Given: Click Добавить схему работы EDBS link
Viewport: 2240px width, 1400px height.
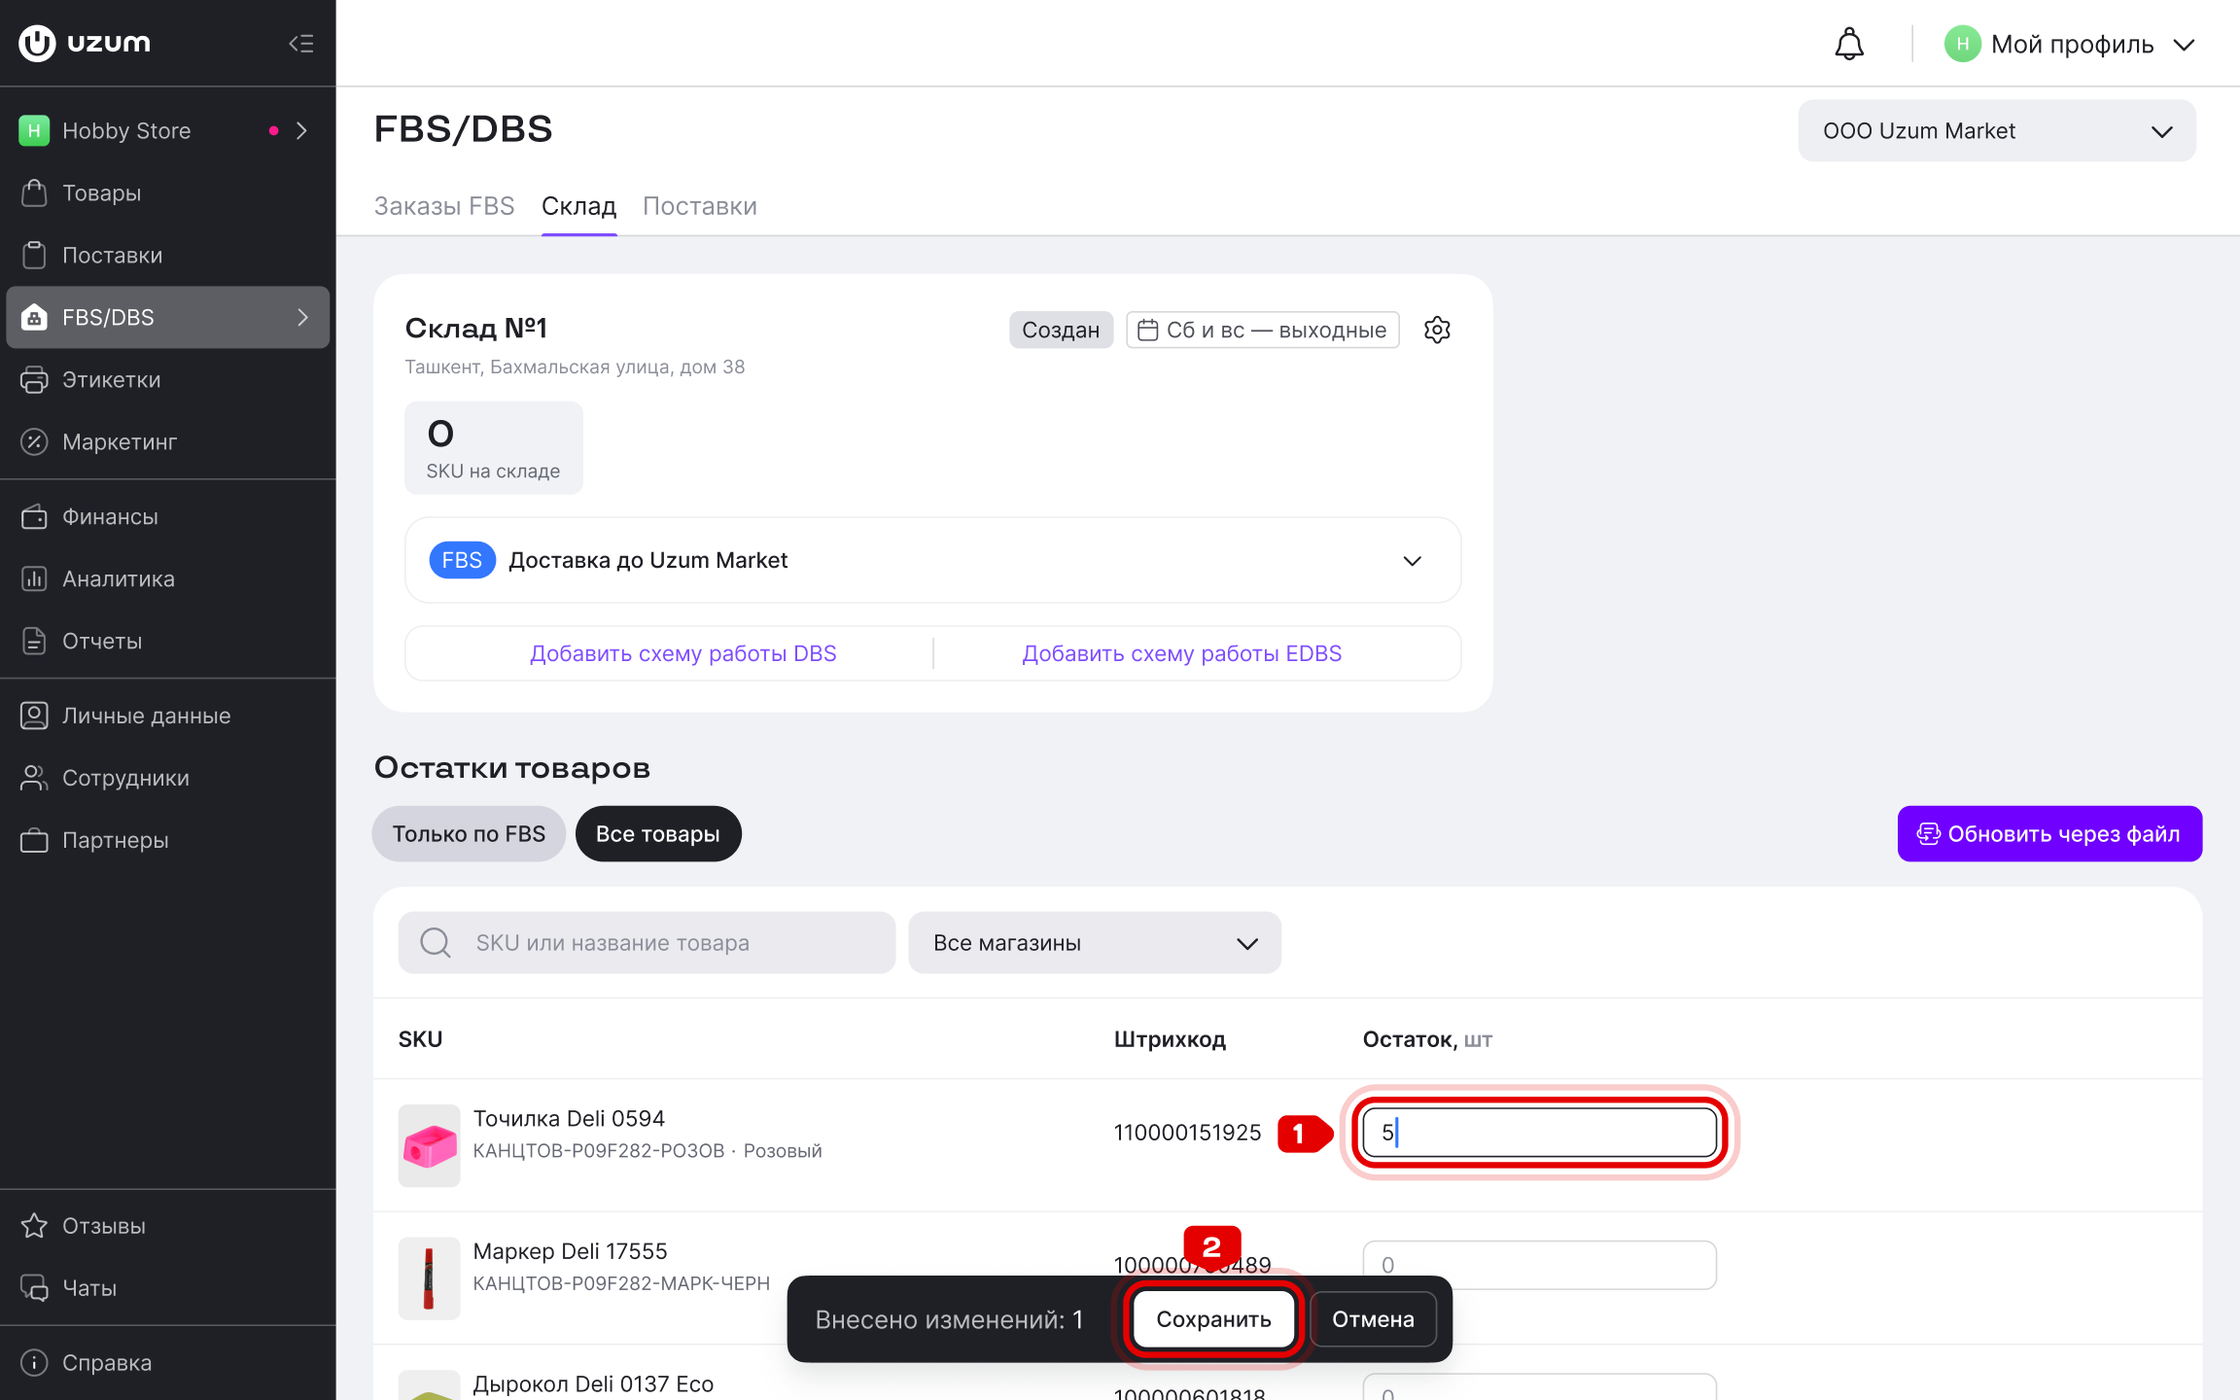Looking at the screenshot, I should (1181, 653).
